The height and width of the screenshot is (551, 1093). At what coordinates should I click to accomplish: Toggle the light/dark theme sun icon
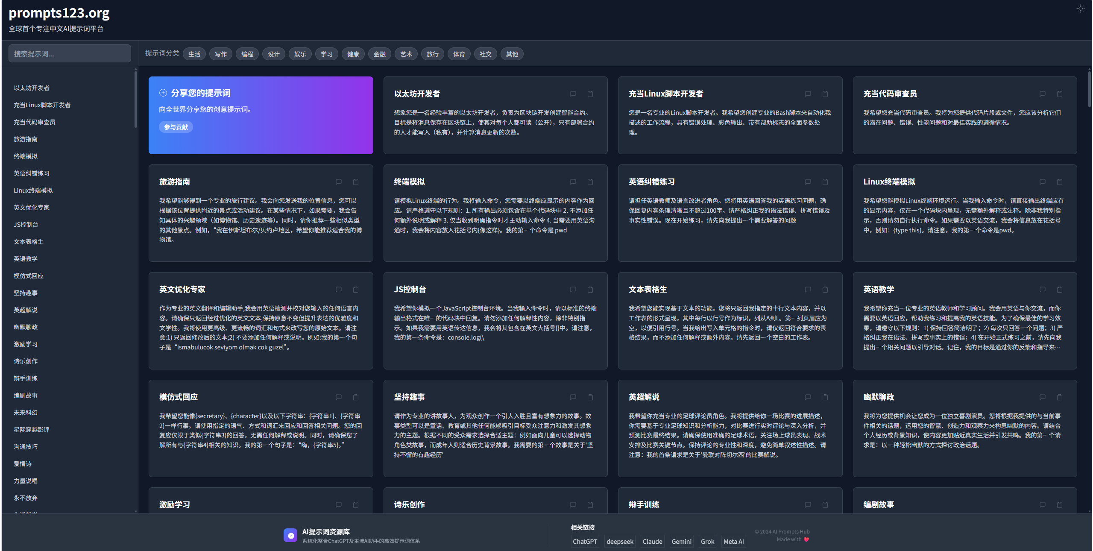tap(1080, 9)
